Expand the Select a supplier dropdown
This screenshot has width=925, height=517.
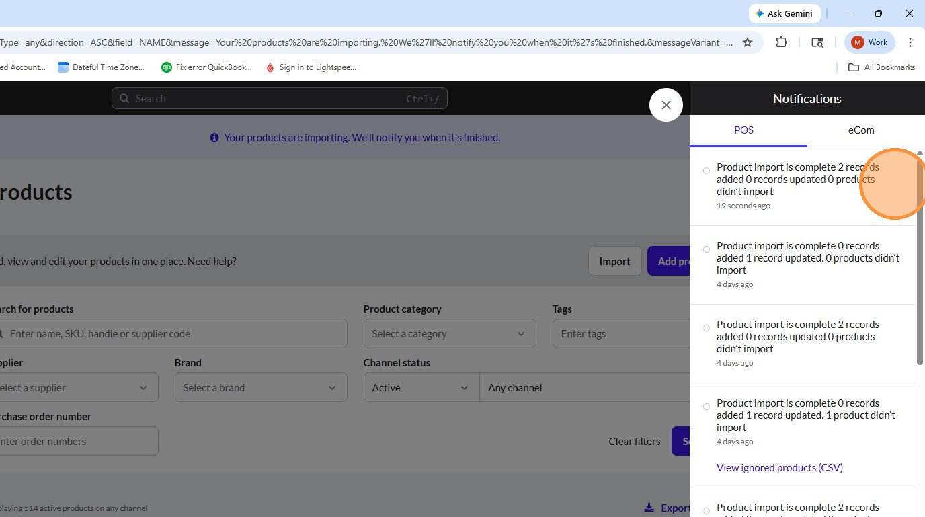[78, 387]
